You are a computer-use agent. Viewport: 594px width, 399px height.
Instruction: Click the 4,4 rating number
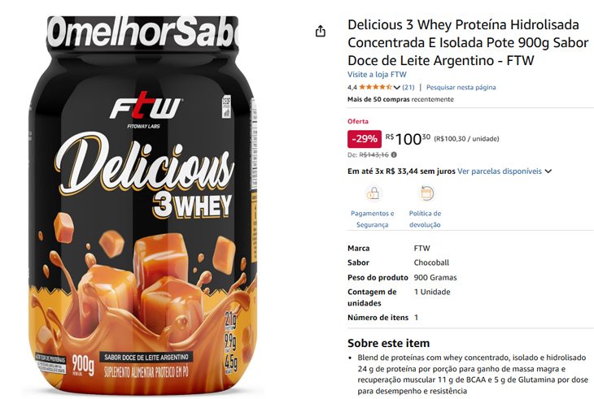tap(352, 88)
